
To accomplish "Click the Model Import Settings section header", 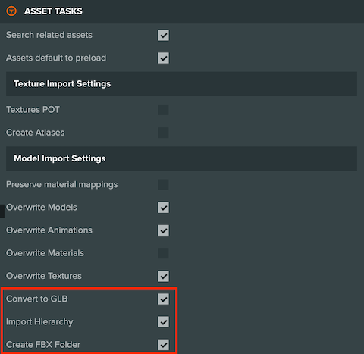I will coord(181,158).
